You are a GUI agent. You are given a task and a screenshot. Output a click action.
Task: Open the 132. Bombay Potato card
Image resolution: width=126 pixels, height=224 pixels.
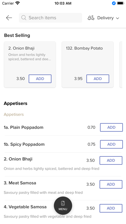[87, 64]
